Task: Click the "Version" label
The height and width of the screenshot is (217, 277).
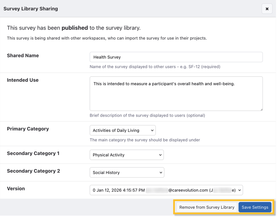Action: point(16,188)
